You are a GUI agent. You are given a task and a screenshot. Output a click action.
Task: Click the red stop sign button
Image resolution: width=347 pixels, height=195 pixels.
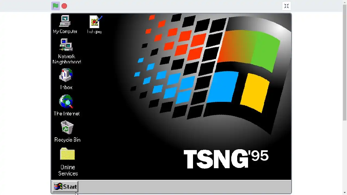(x=64, y=6)
